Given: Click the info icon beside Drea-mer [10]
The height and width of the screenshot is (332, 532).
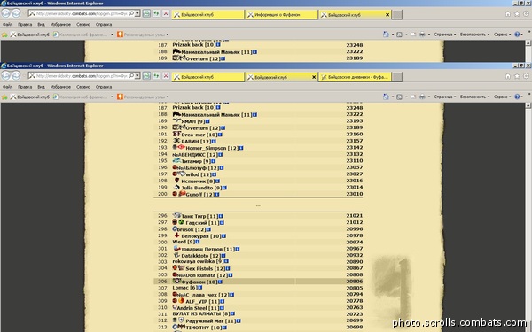Looking at the screenshot, I should point(220,135).
